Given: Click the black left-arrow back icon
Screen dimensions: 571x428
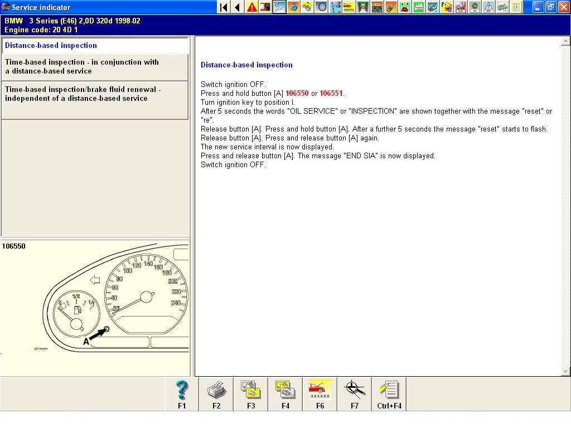Looking at the screenshot, I should tap(238, 7).
